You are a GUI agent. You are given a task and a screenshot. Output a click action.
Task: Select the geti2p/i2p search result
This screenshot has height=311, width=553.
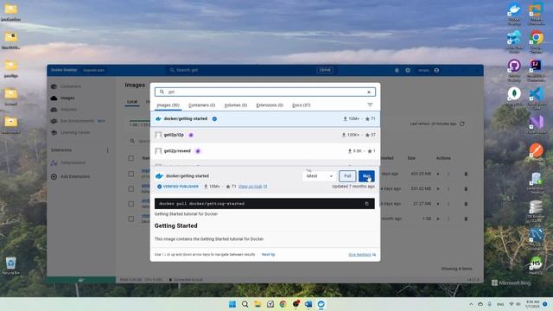coord(265,135)
